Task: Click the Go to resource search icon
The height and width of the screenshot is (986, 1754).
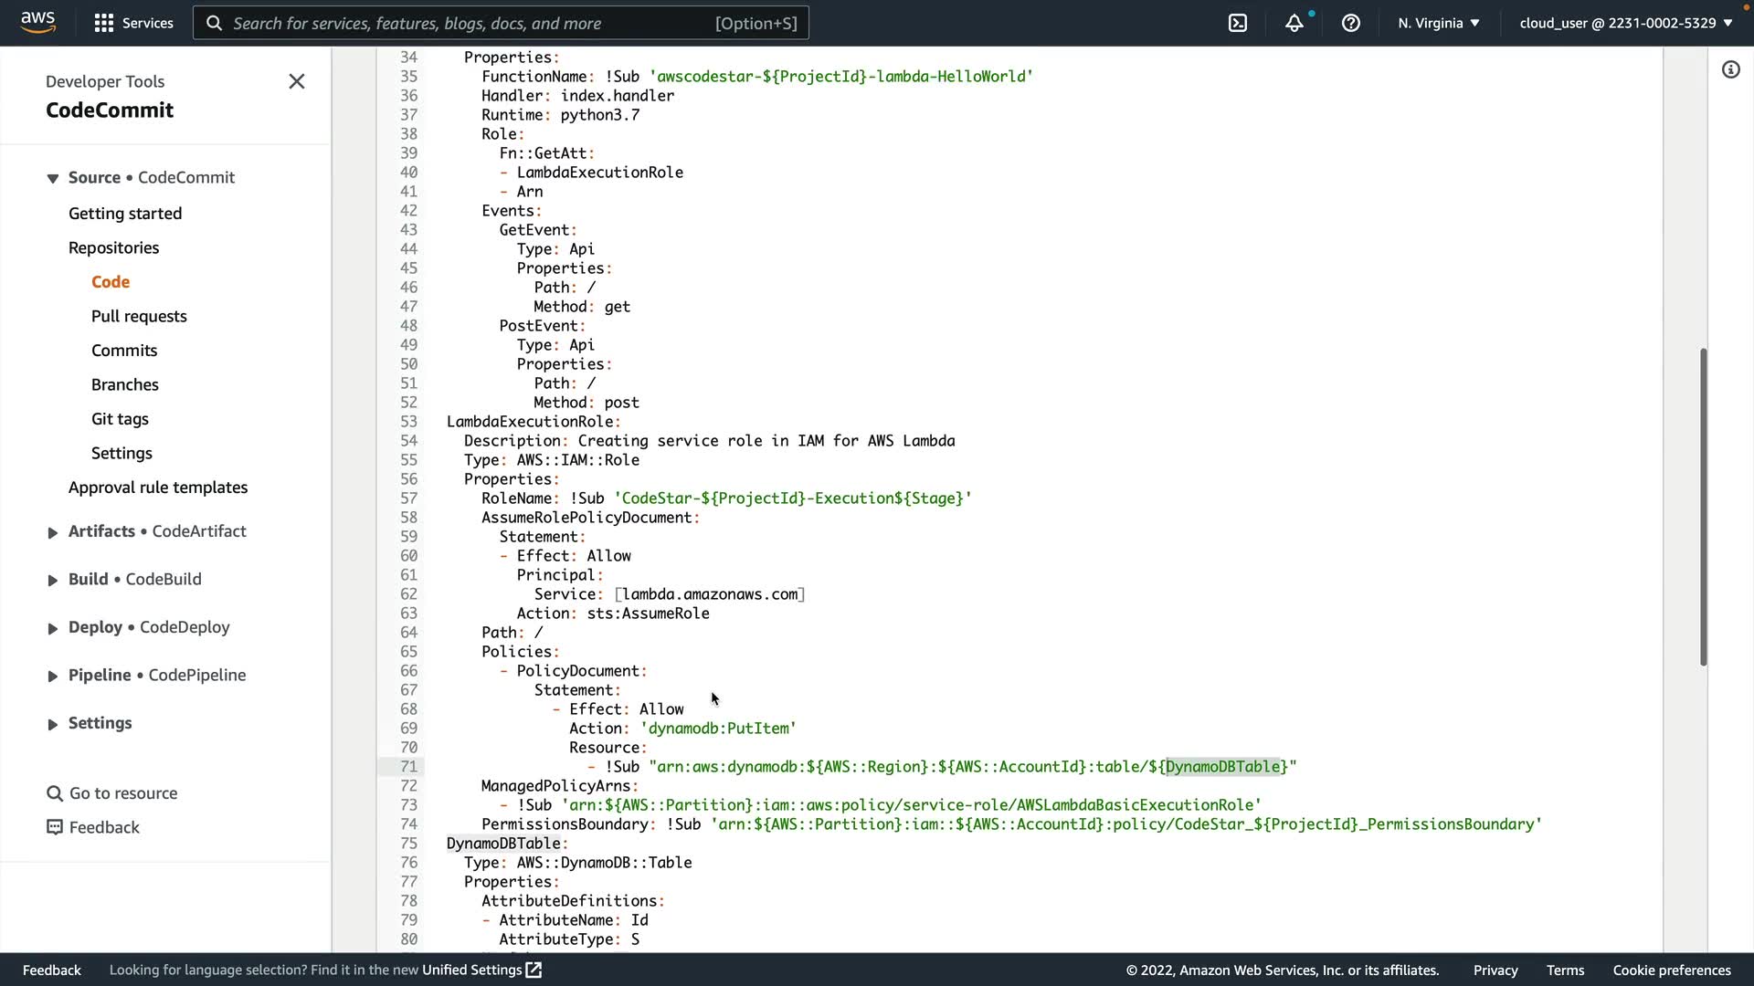Action: (x=55, y=793)
